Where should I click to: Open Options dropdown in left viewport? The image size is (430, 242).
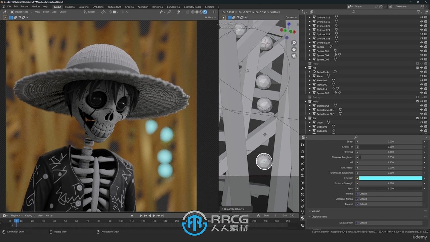210,17
